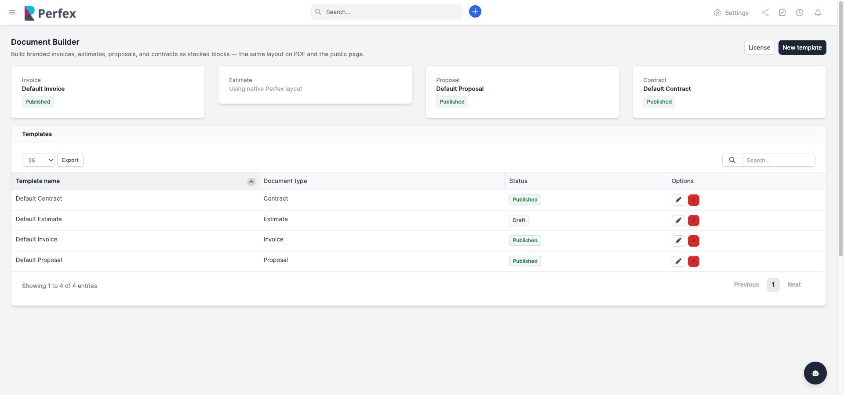844x395 pixels.
Task: Open the timers clock icon
Action: (800, 13)
